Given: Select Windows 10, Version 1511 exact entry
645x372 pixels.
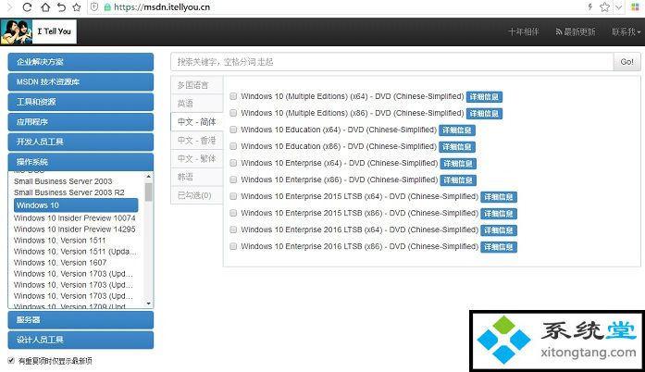Looking at the screenshot, I should tap(59, 241).
